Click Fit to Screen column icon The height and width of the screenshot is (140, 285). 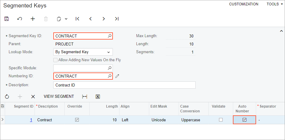pyautogui.click(x=85, y=97)
